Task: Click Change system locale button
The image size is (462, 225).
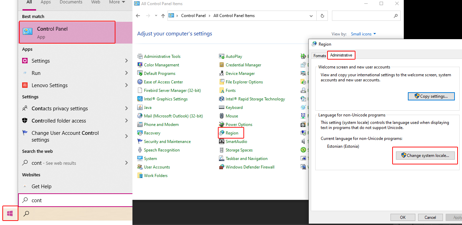Action: click(x=425, y=156)
